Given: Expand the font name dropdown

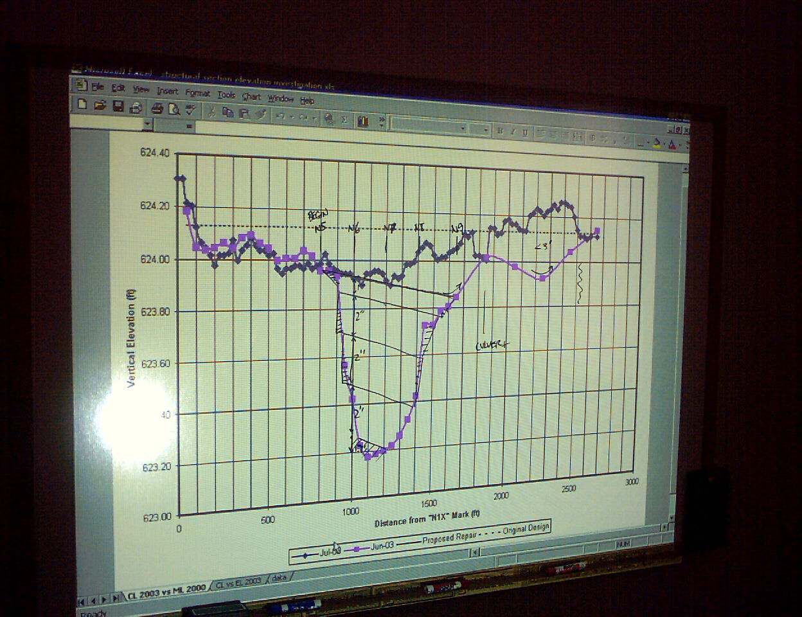Looking at the screenshot, I should [462, 129].
